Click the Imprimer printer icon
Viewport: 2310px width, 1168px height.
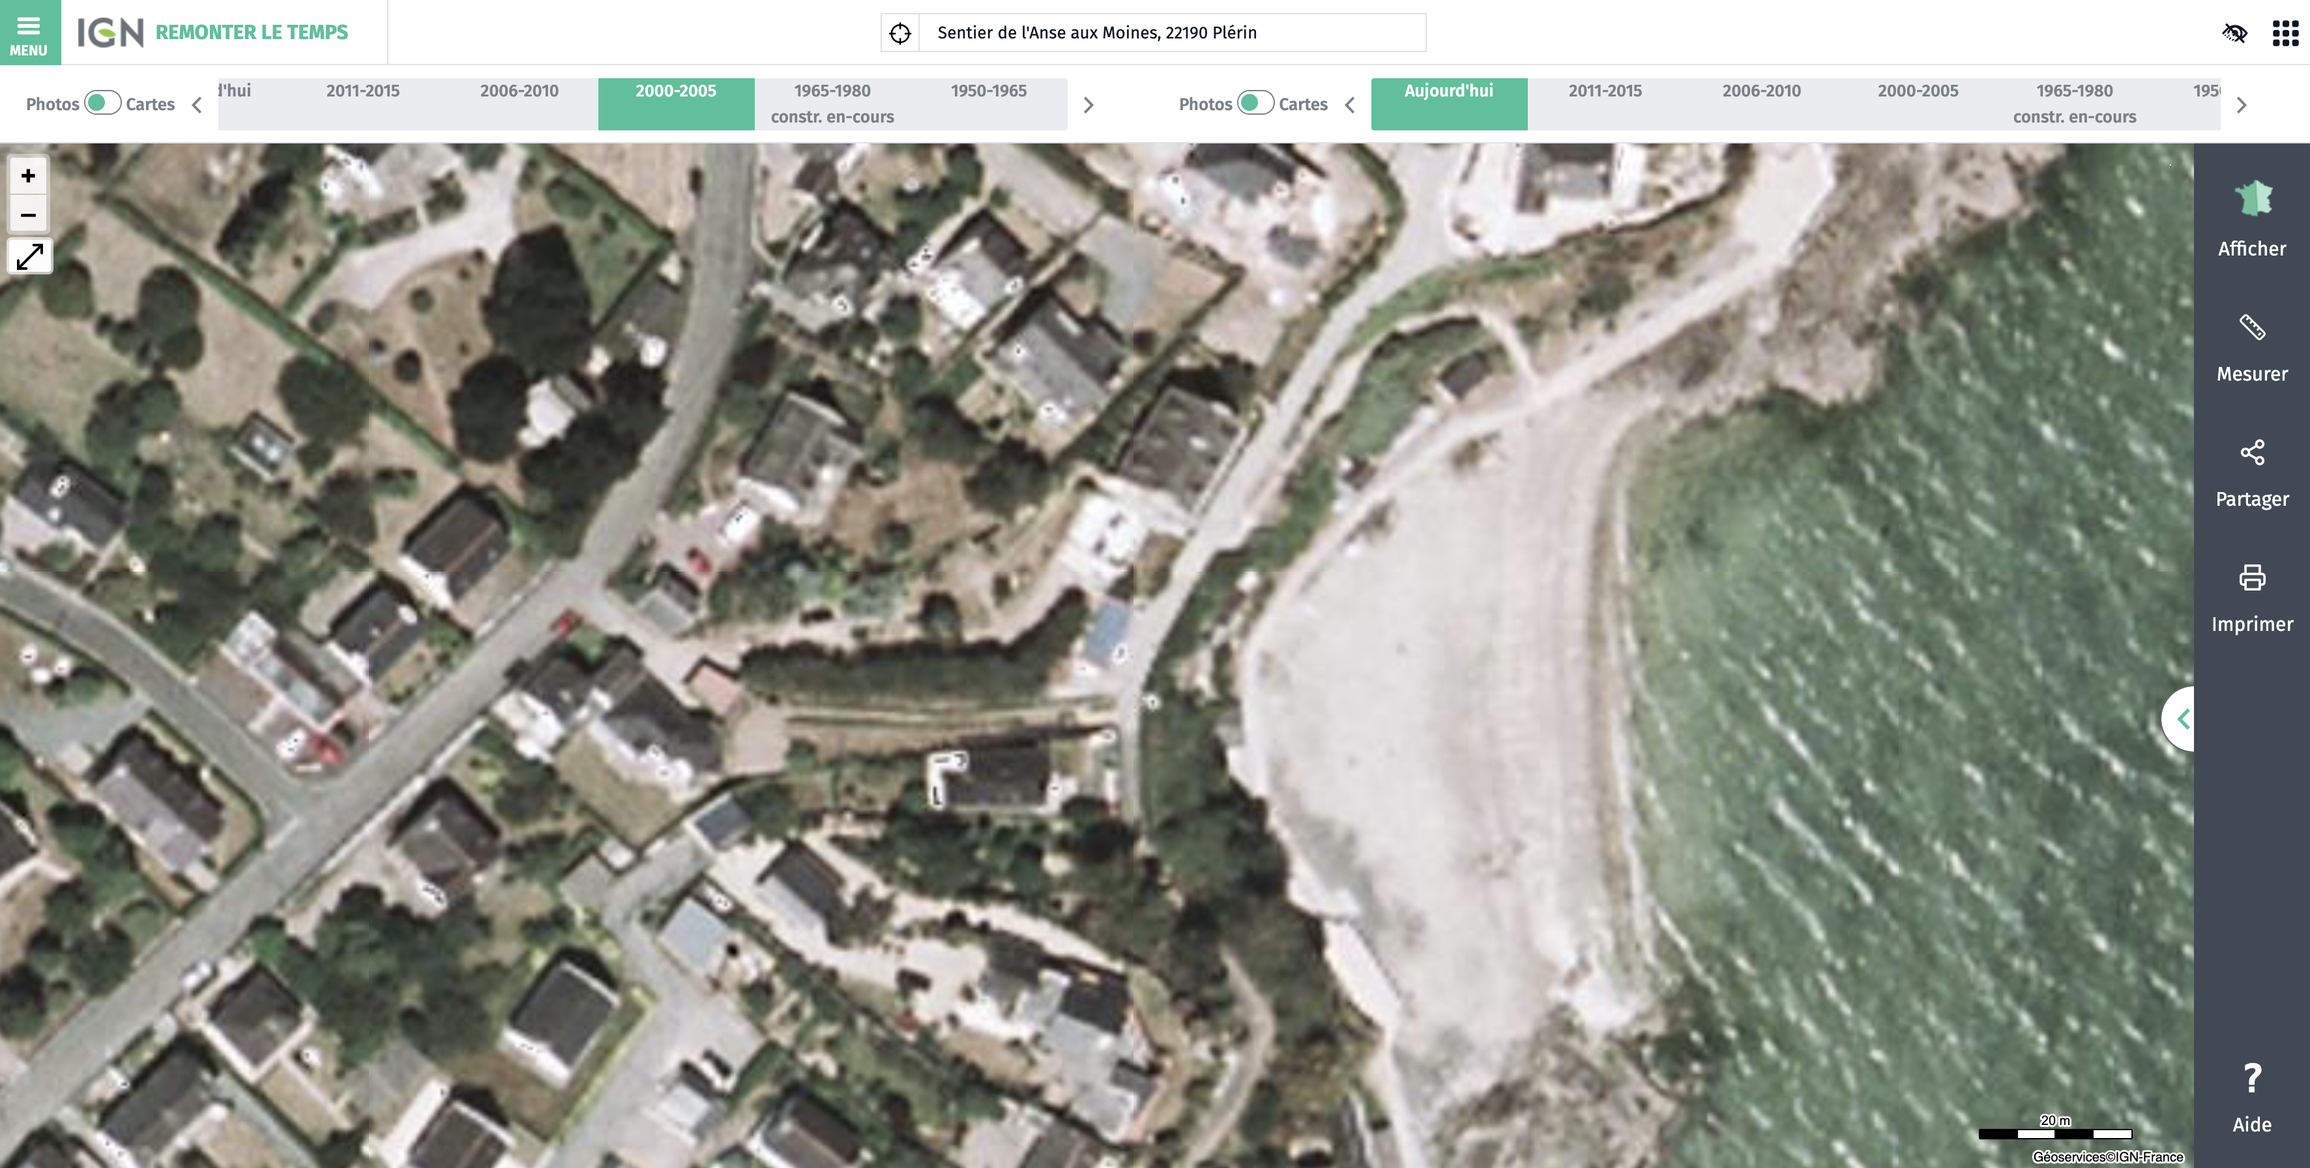click(2252, 577)
